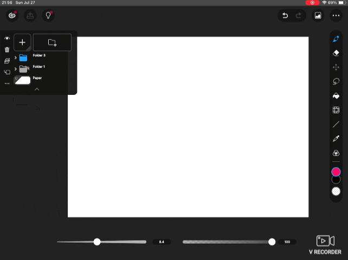Screen dimensions: 348x260
Task: Add a new layer with the plus button
Action: pyautogui.click(x=22, y=42)
